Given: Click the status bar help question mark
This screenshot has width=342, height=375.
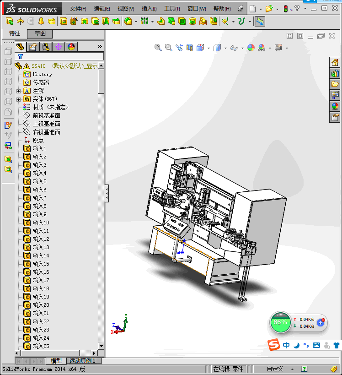Looking at the screenshot, I should [304, 369].
